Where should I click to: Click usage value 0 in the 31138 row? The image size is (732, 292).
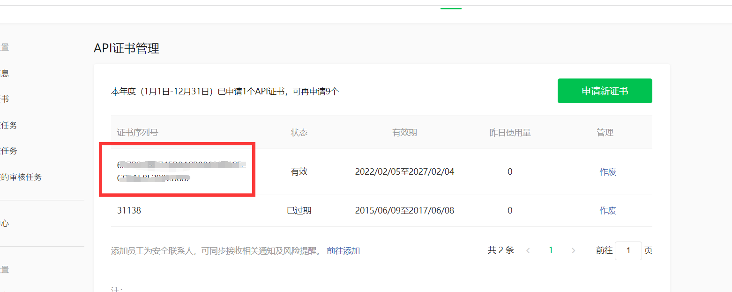pos(510,210)
